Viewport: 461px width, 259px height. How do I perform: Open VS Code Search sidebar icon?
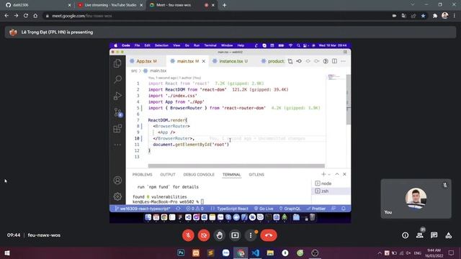coord(117,79)
